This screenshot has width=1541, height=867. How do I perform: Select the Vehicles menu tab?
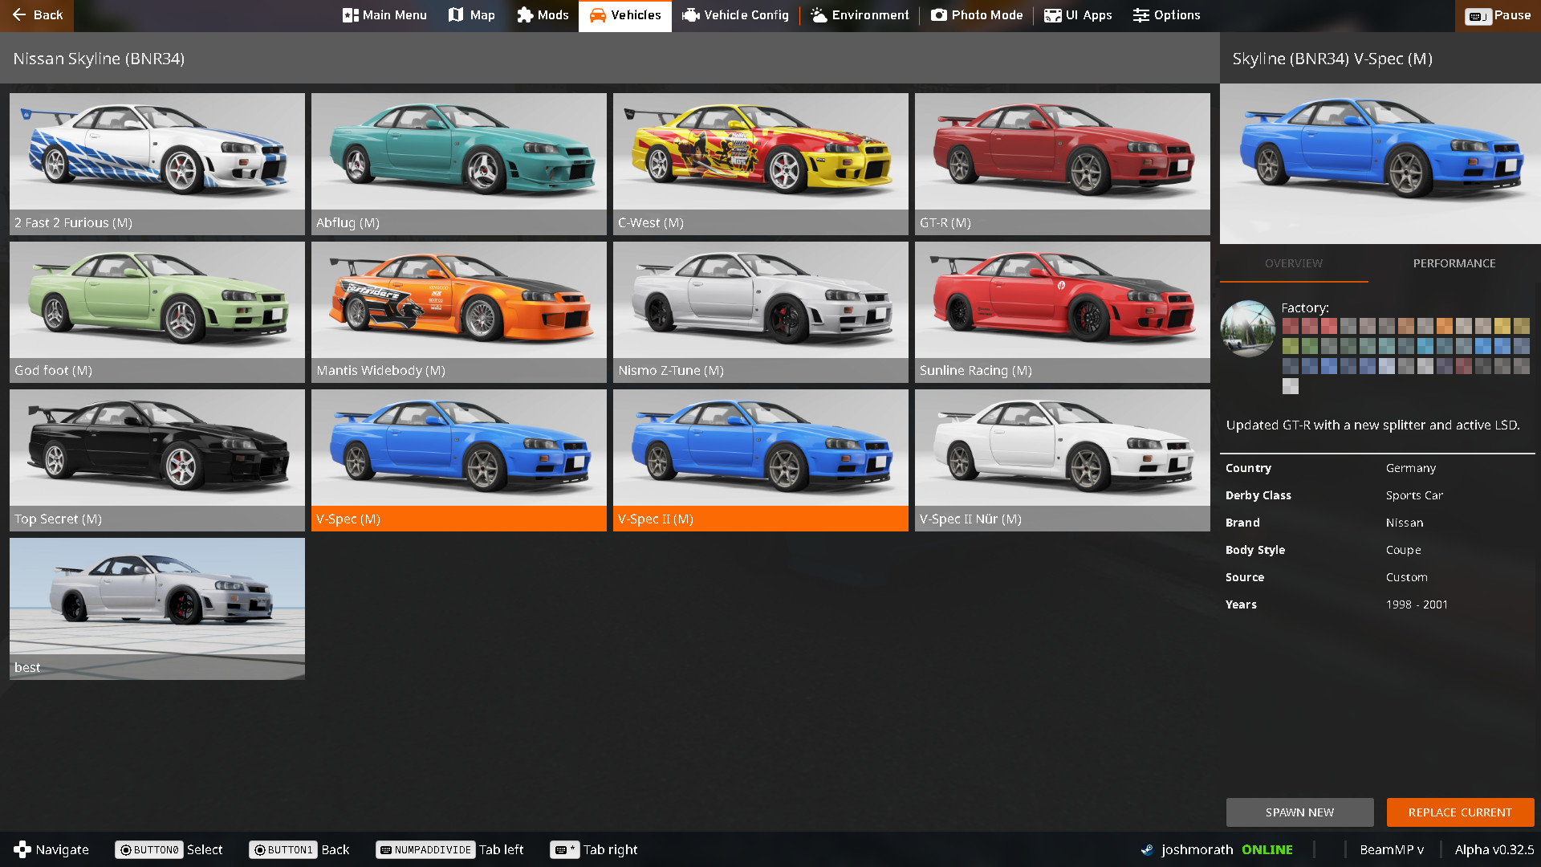(x=625, y=15)
